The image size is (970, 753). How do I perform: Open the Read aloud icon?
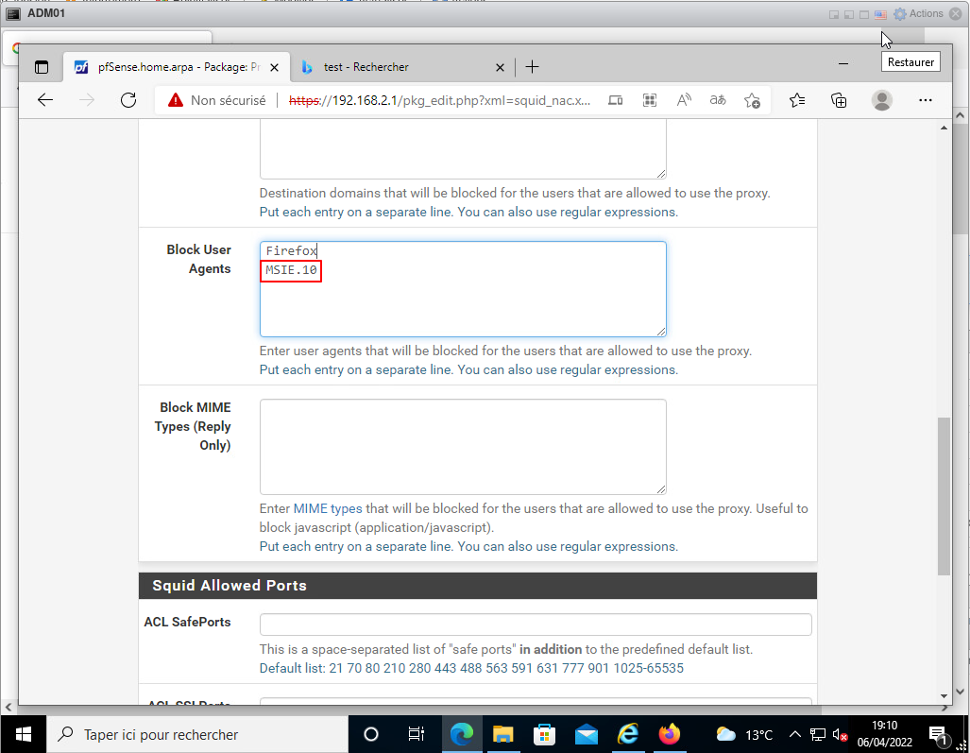click(685, 100)
